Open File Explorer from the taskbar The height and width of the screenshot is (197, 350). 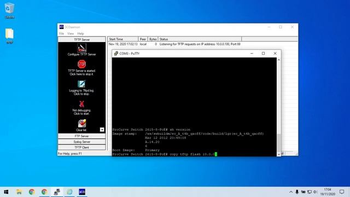click(x=19, y=192)
